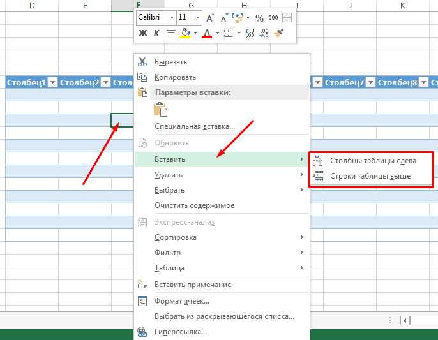
Task: Click the copy icon beside Копировать
Action: 142,77
